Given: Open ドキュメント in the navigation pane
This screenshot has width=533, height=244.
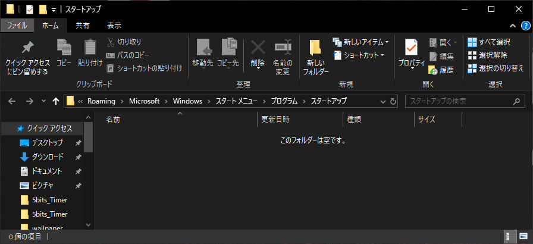Looking at the screenshot, I should (x=42, y=171).
